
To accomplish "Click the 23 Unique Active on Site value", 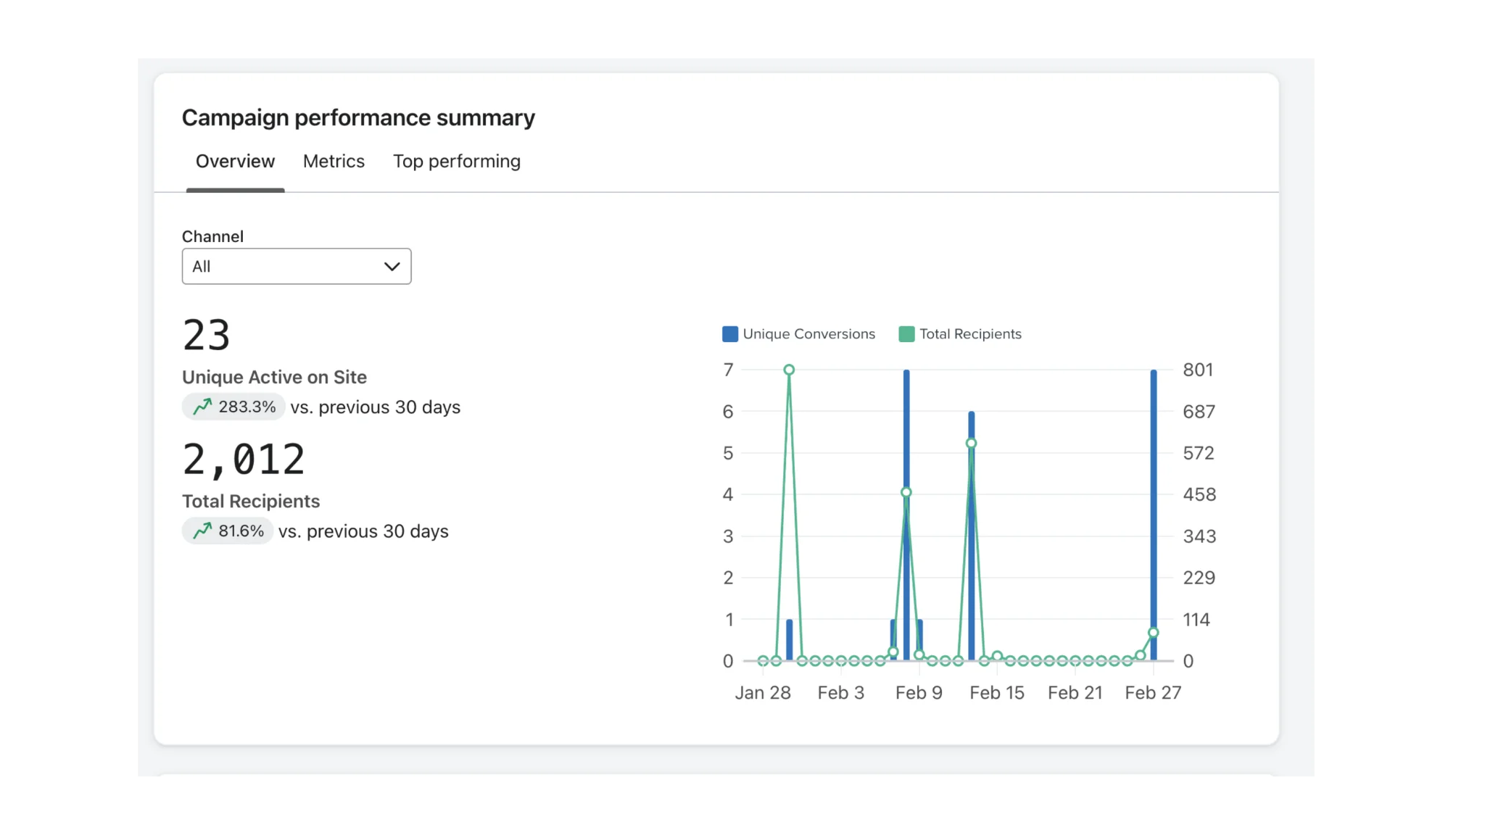I will (207, 335).
